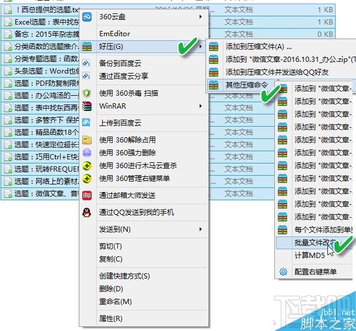Viewport: 356px width, 331px height.
Task: Select 删除(D) from context menu
Action: pyautogui.click(x=111, y=289)
